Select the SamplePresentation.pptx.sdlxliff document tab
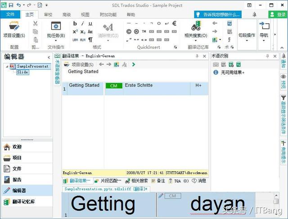Image resolution: width=288 pixels, height=219 pixels. (x=106, y=189)
